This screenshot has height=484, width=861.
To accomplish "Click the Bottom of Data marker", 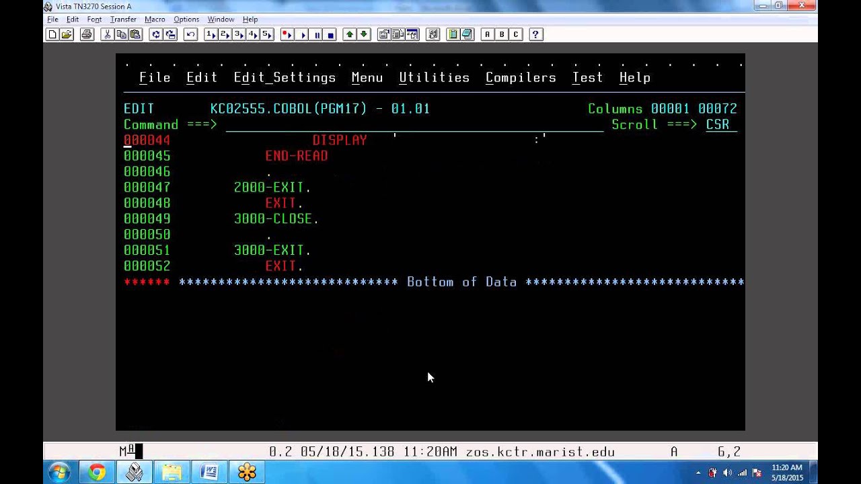I will click(x=462, y=282).
